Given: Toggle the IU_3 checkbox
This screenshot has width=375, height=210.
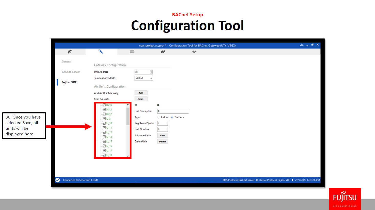Looking at the screenshot, I should click(104, 119).
